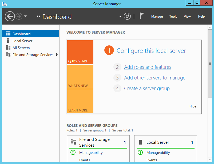Select Local Server in the navigation pane

click(x=31, y=41)
